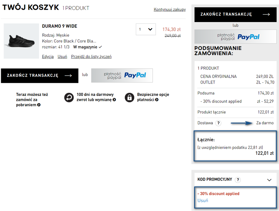The height and width of the screenshot is (211, 279).
Task: Choose the PayPal button in the order sidebar
Action: (x=235, y=37)
